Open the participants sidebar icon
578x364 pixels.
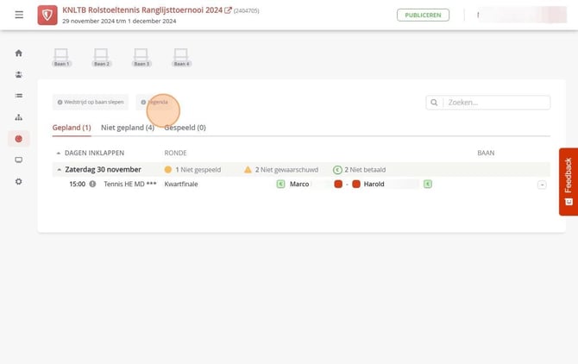pyautogui.click(x=19, y=74)
